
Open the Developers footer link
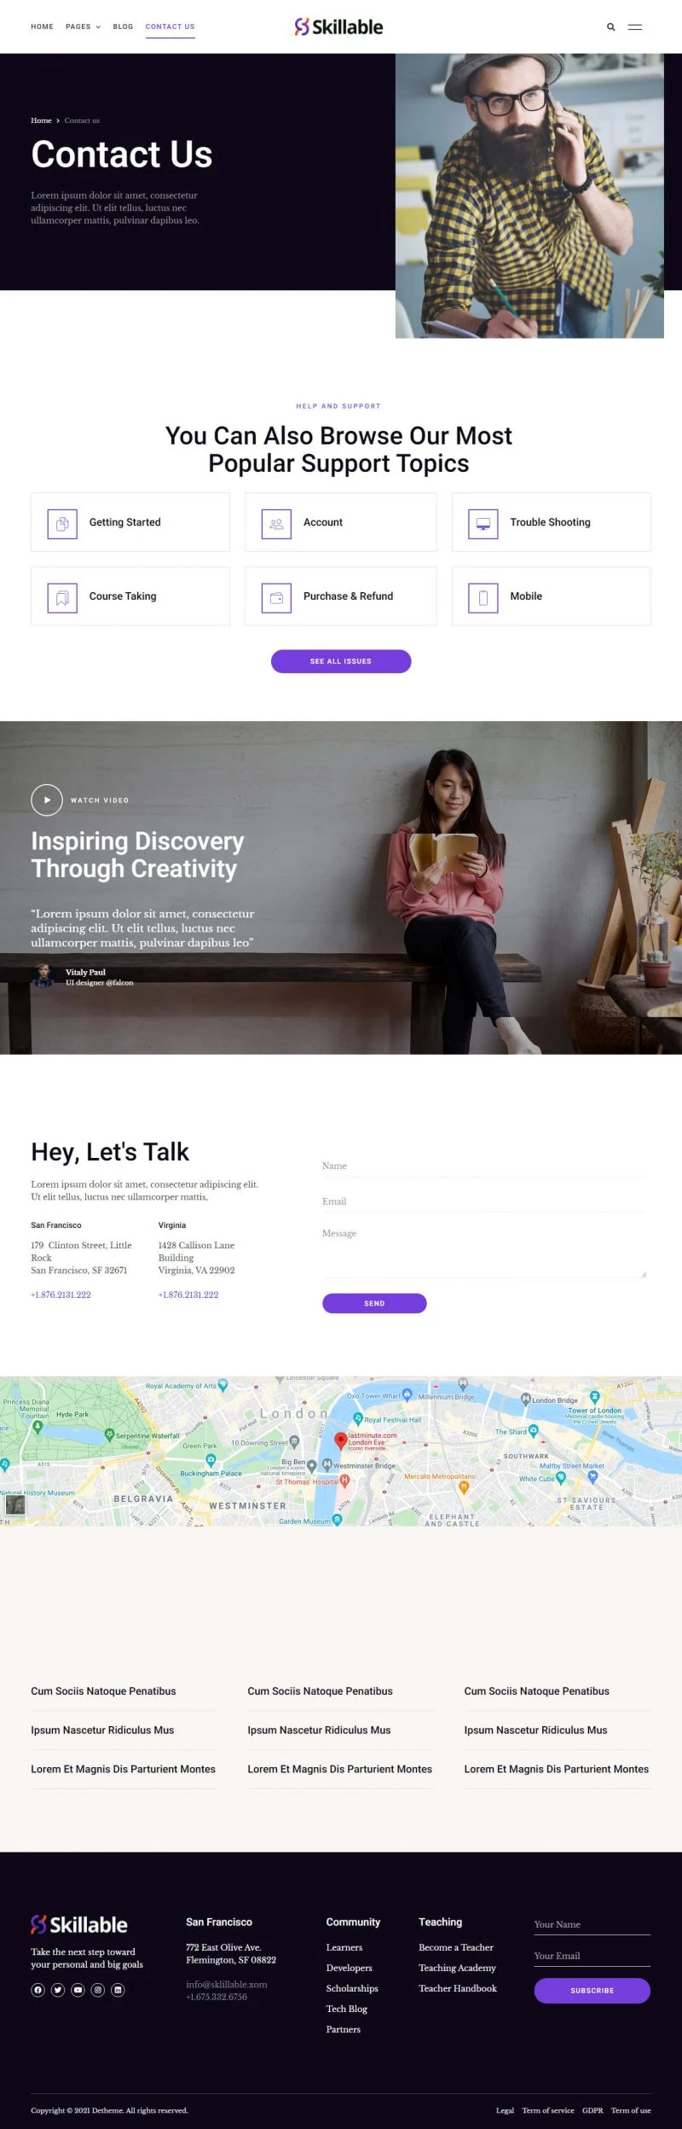point(350,1969)
